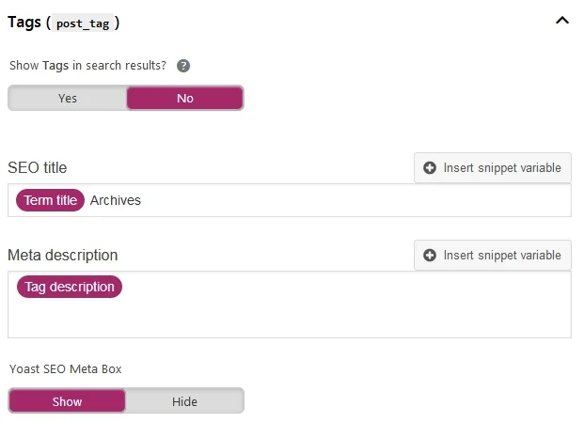The width and height of the screenshot is (584, 422).
Task: Click plus icon beside SEO title snippet button
Action: coord(430,168)
